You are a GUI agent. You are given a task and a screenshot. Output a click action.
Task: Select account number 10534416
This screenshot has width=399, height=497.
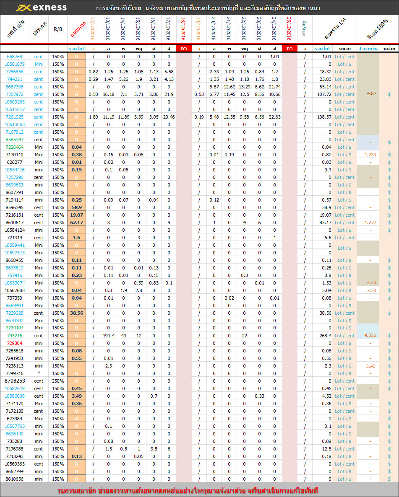tap(15, 170)
